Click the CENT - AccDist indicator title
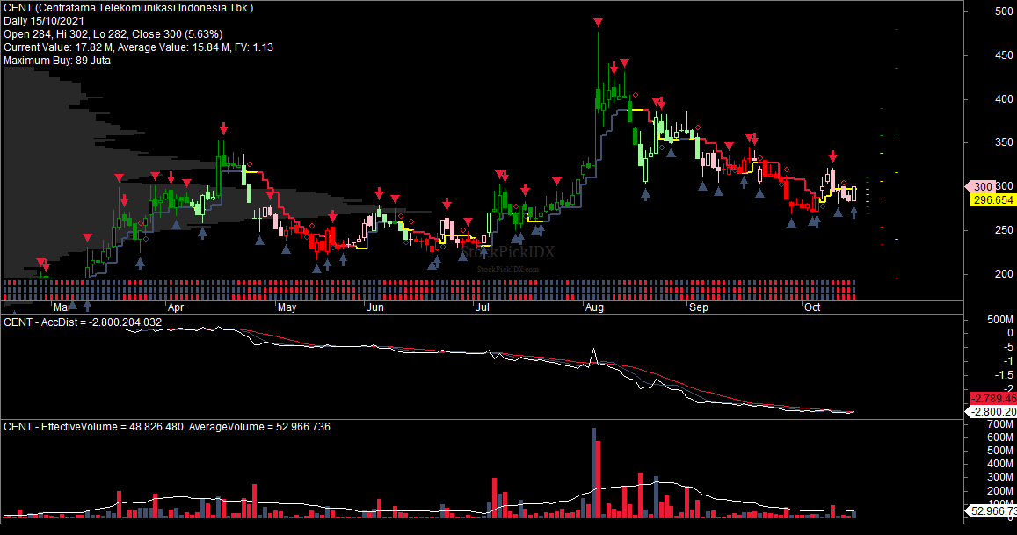Screen dimensions: 1017x535 tap(83, 322)
